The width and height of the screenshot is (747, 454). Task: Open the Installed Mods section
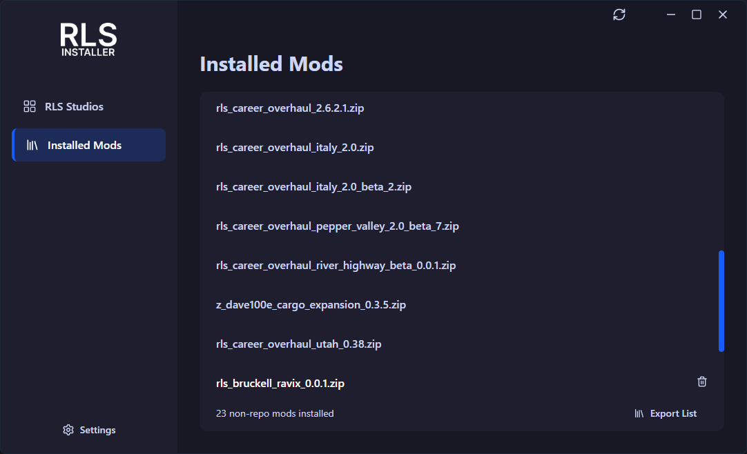click(84, 145)
